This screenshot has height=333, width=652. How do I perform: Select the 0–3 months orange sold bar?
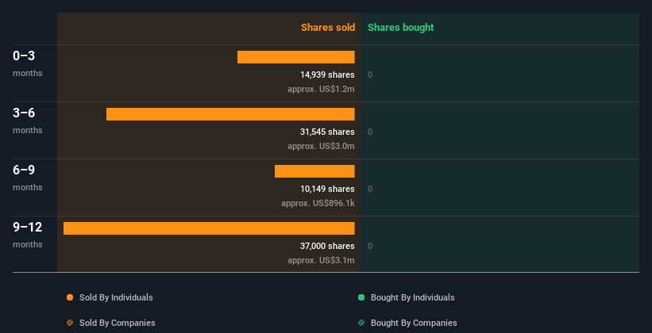[296, 57]
